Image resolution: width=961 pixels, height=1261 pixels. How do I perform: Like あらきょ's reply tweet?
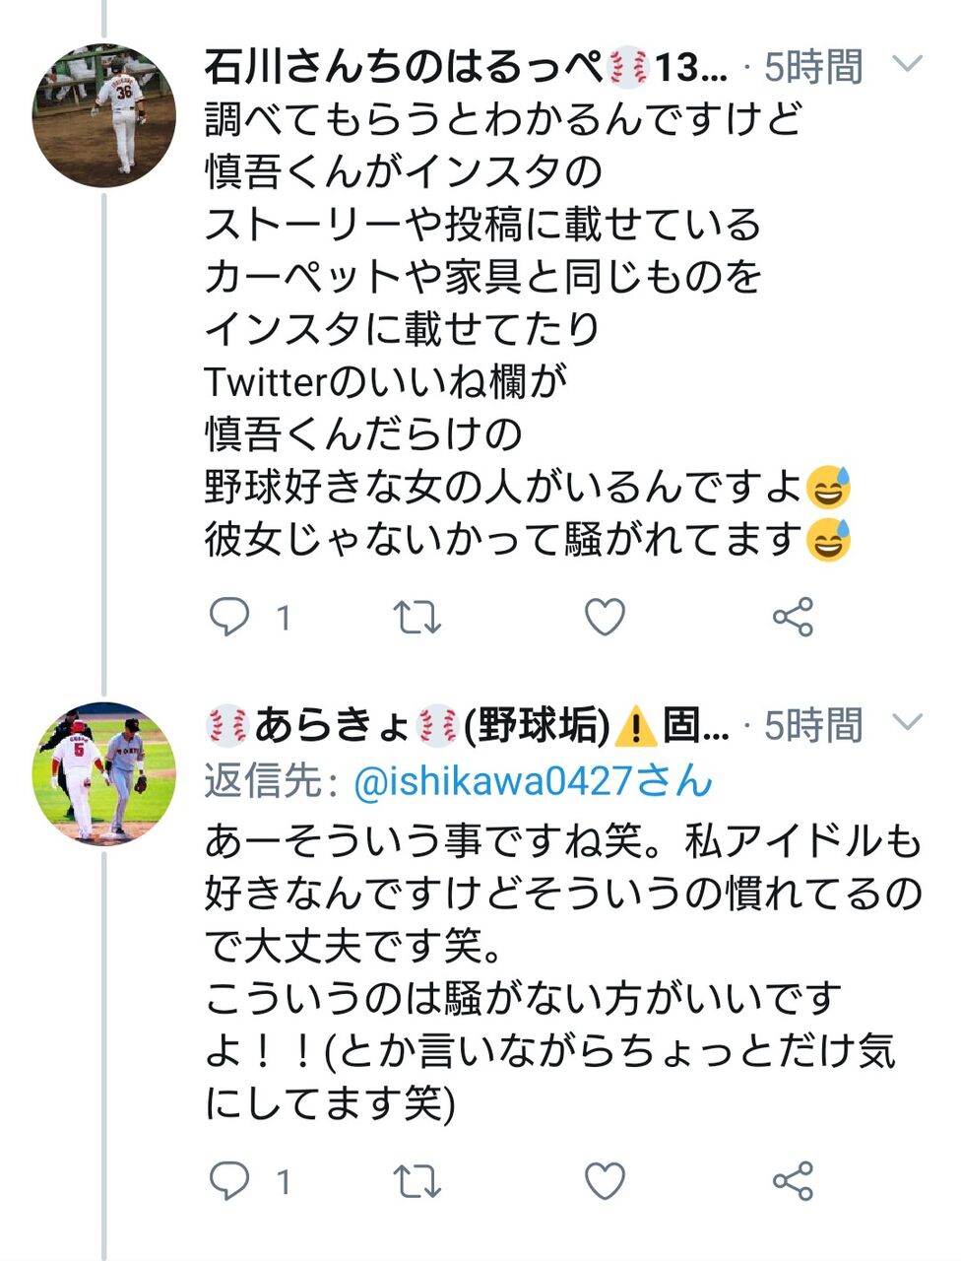click(x=605, y=1181)
